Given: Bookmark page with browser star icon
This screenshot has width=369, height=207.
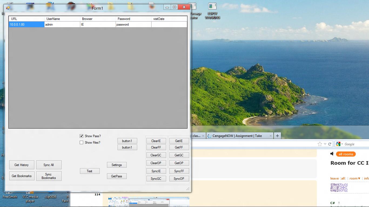Looking at the screenshot, I should pos(320,144).
